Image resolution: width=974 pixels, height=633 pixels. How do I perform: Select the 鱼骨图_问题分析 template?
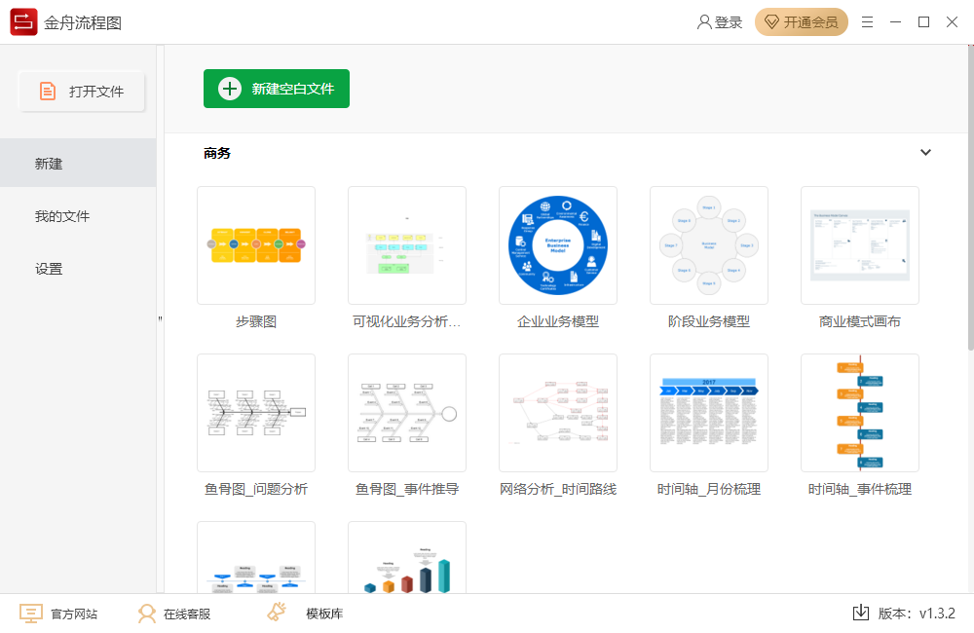click(x=255, y=413)
